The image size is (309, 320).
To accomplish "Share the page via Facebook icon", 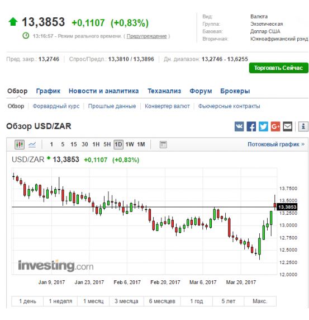I will coord(251,126).
